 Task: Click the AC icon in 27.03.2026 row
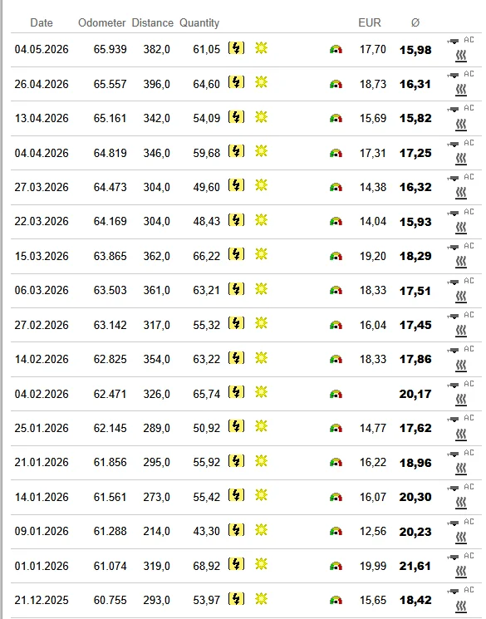[x=469, y=177]
